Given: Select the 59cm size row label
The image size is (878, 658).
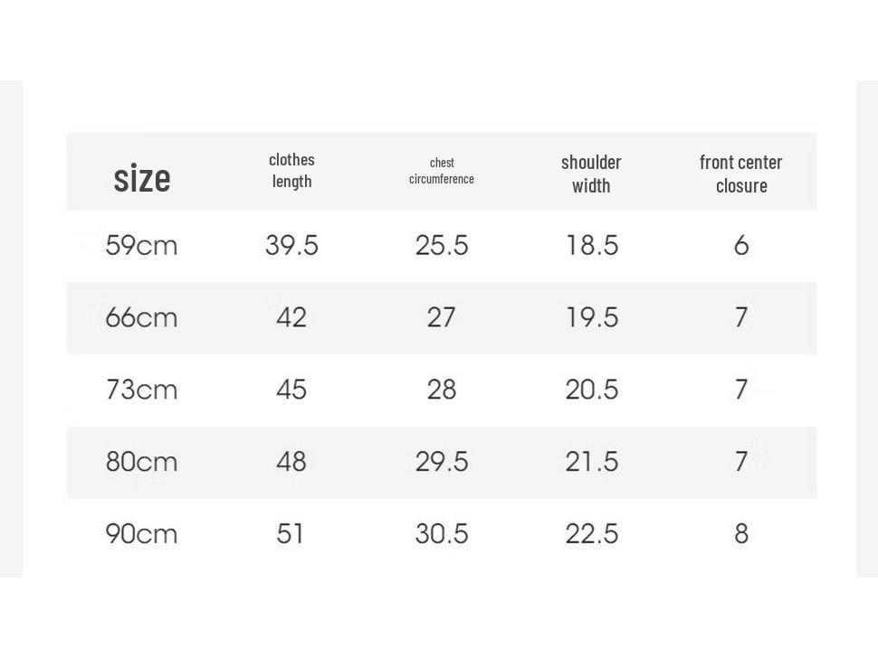Looking at the screenshot, I should (x=142, y=246).
